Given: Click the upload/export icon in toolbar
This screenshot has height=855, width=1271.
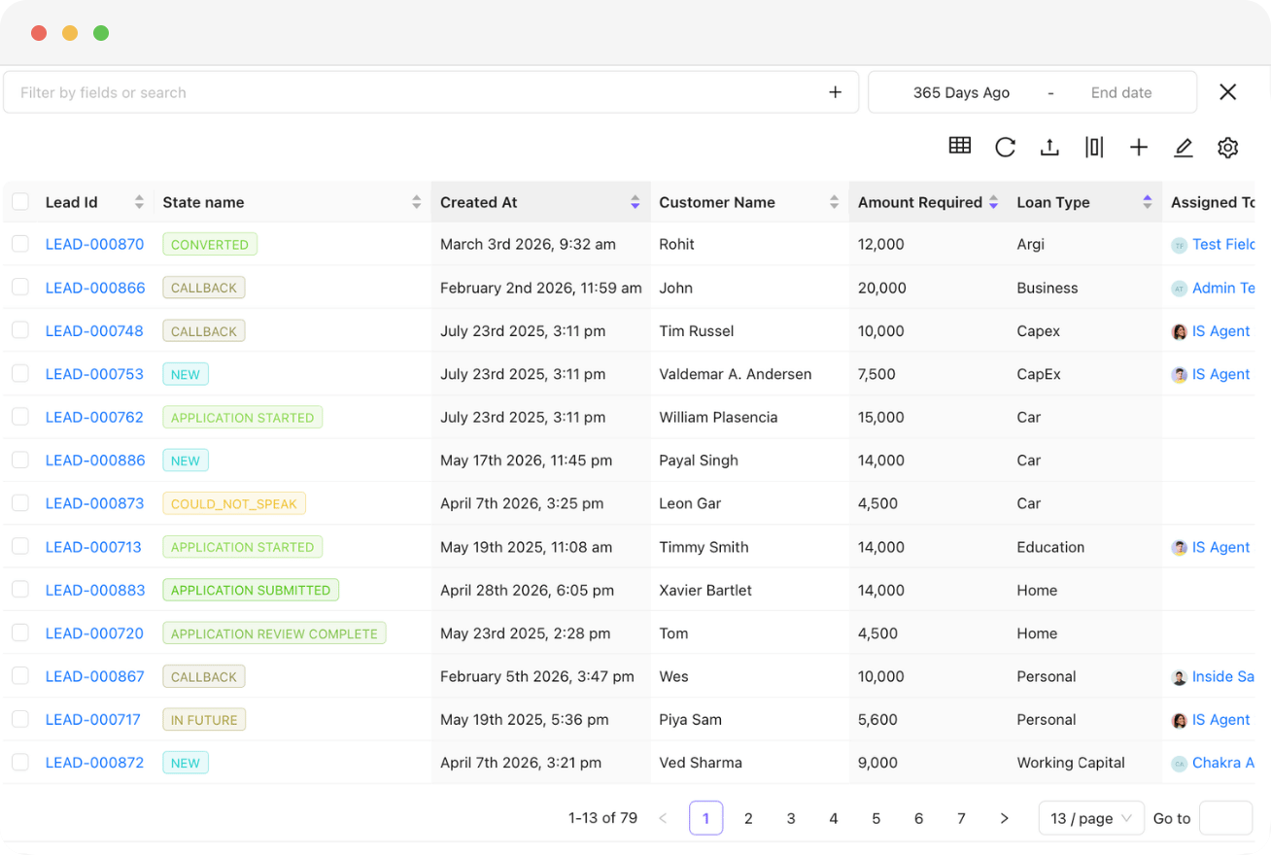Looking at the screenshot, I should tap(1049, 147).
